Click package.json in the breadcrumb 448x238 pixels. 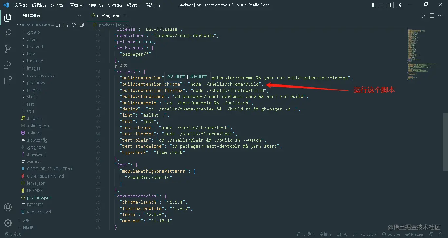click(x=112, y=25)
